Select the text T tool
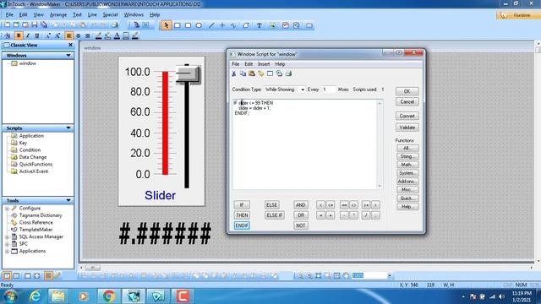The image size is (541, 304). 260,25
